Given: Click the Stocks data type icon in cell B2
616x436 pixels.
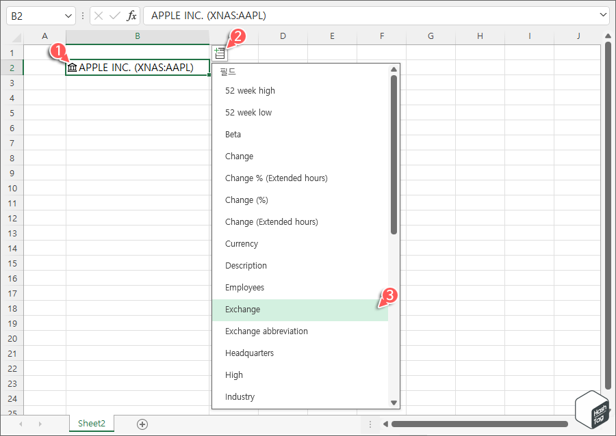Looking at the screenshot, I should coord(73,68).
